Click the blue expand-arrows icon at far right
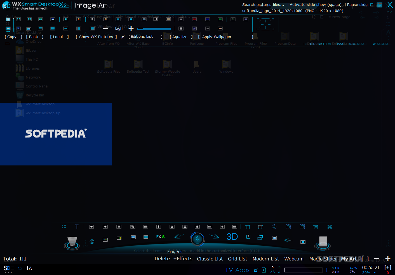 click(x=330, y=227)
